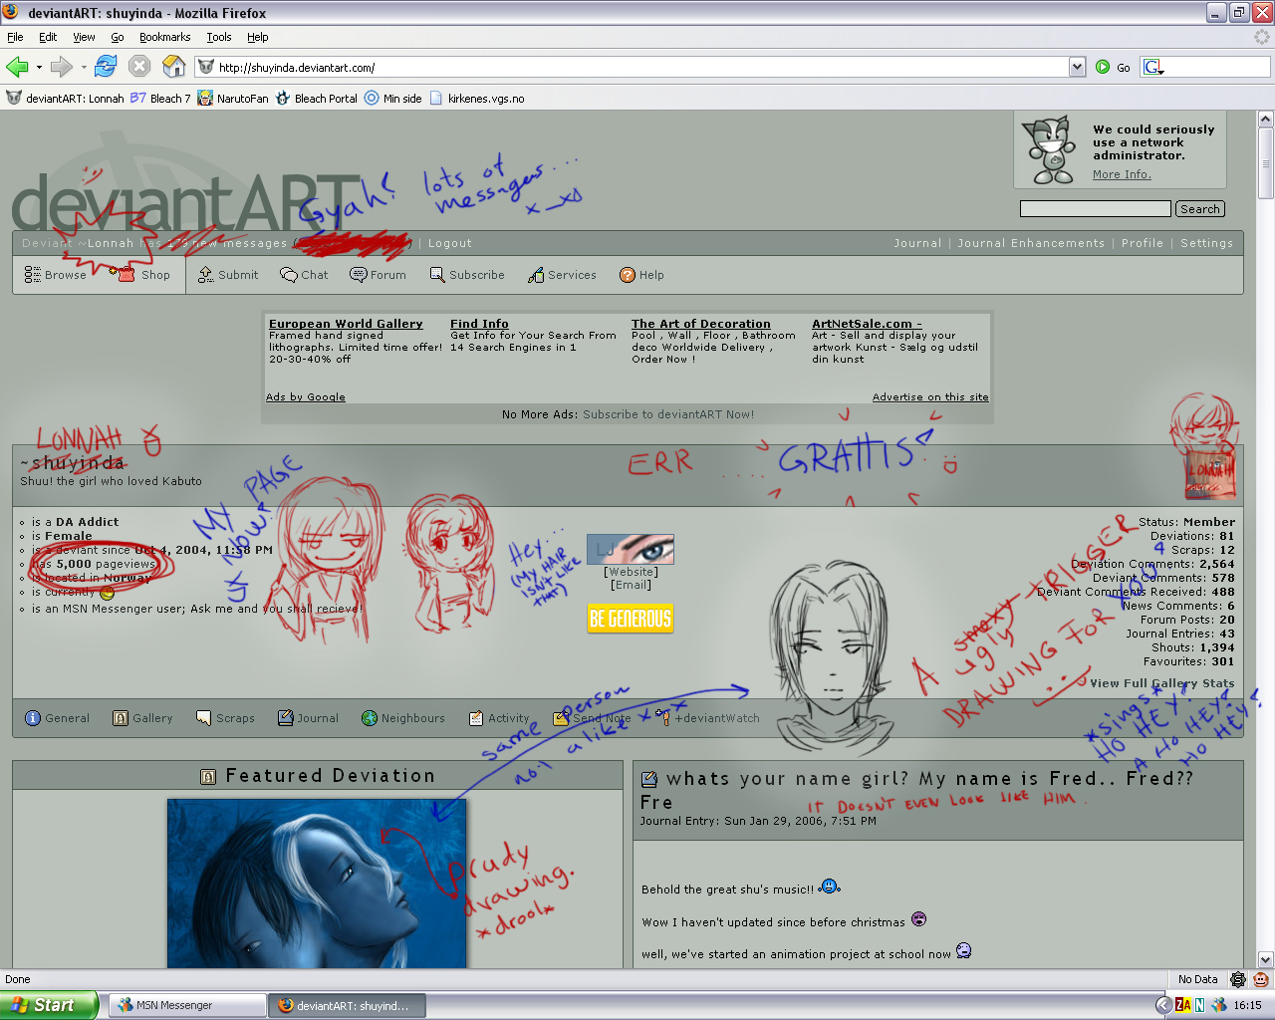Open deviantART Services
The image size is (1275, 1020).
(562, 275)
